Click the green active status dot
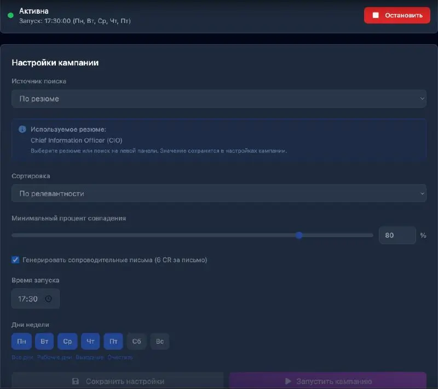438x389 pixels. [10, 15]
